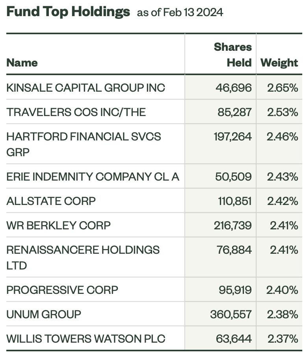Select Travelers Cos Inc/The holding
The image size is (305, 358).
pos(76,112)
